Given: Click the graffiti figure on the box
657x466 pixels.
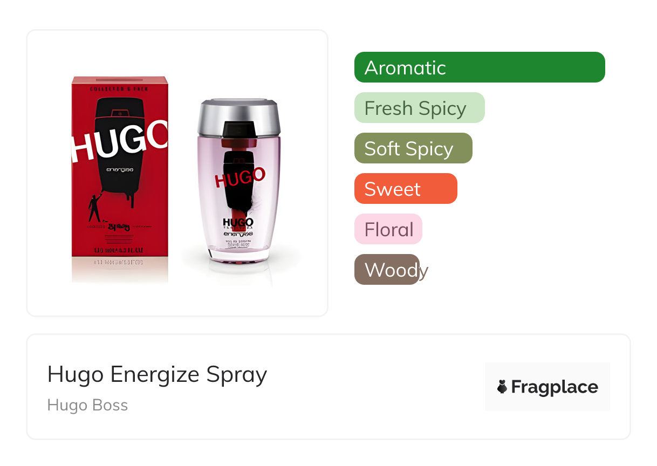Looking at the screenshot, I should (95, 208).
